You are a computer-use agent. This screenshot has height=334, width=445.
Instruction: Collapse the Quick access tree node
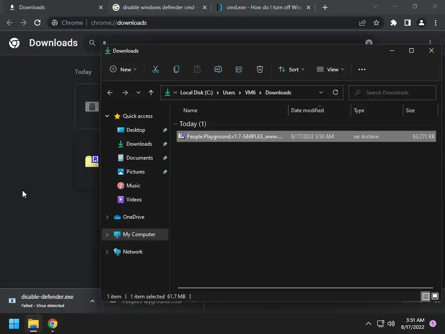click(107, 116)
